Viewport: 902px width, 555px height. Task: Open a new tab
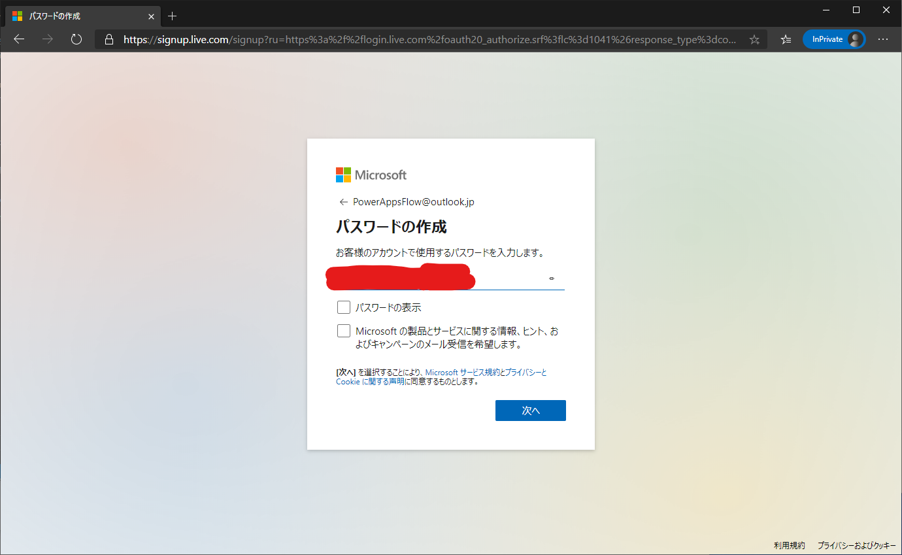point(173,16)
